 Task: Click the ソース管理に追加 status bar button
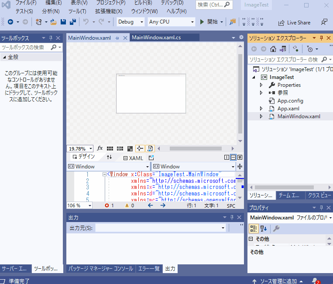278,281
